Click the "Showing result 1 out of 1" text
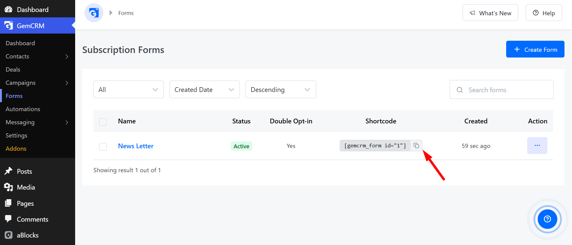 tap(127, 170)
